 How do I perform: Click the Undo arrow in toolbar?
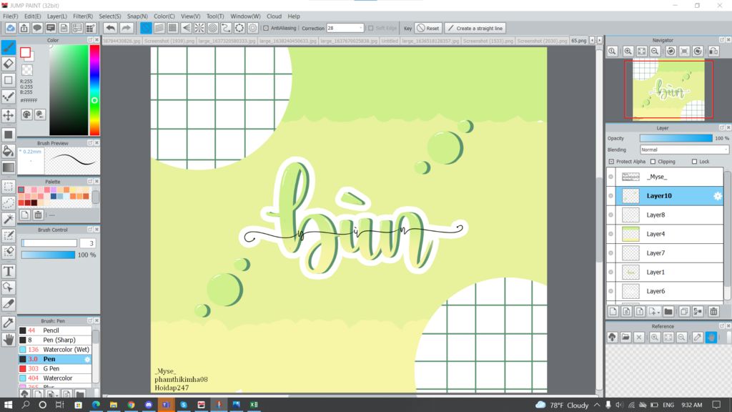pyautogui.click(x=110, y=28)
